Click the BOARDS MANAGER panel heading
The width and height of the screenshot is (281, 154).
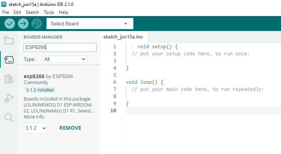coord(43,37)
